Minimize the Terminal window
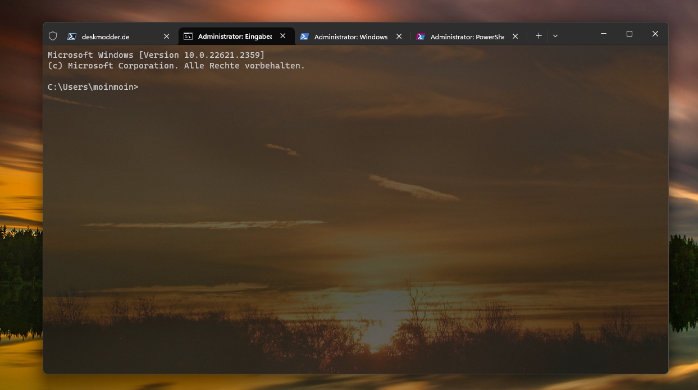 604,34
